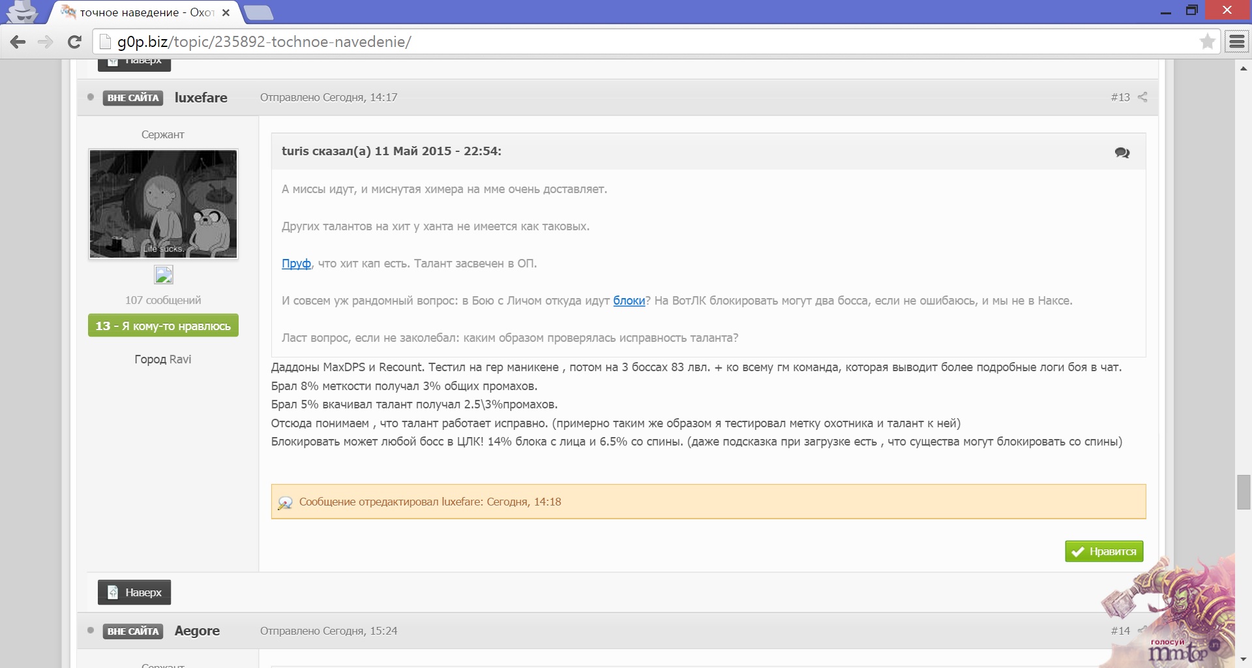Click the broken image icon under avatar

pos(163,275)
